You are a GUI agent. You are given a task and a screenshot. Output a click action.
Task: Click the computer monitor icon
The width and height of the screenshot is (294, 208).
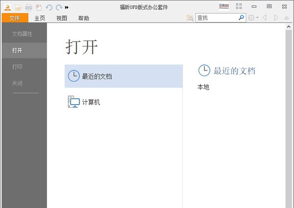(x=73, y=102)
